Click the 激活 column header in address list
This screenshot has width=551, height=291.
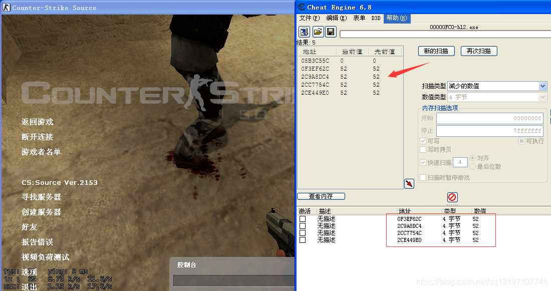coord(305,211)
